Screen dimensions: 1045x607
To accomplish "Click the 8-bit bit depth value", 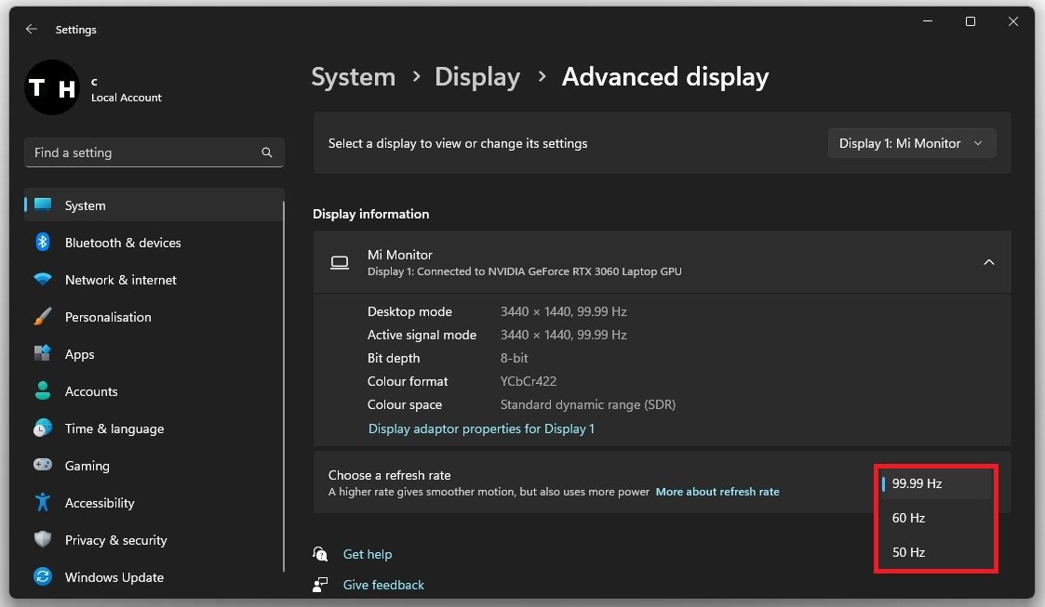I will [514, 358].
